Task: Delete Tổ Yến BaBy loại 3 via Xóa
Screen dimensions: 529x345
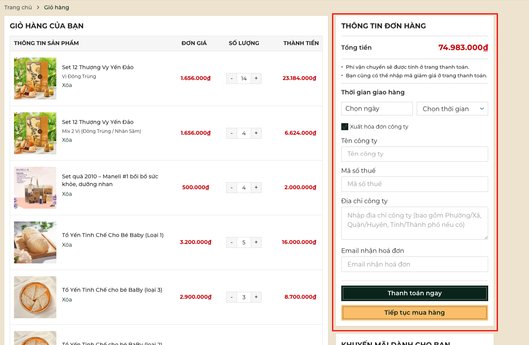Action: click(x=67, y=300)
